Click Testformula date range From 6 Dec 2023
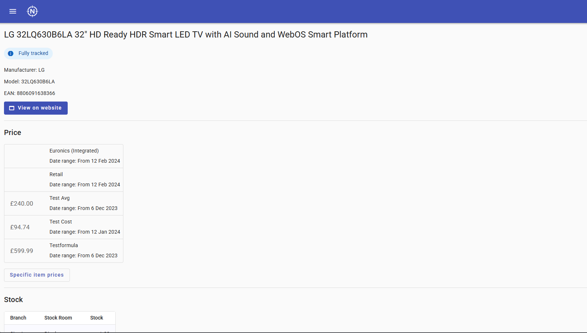Viewport: 587px width, 333px height. (x=83, y=255)
